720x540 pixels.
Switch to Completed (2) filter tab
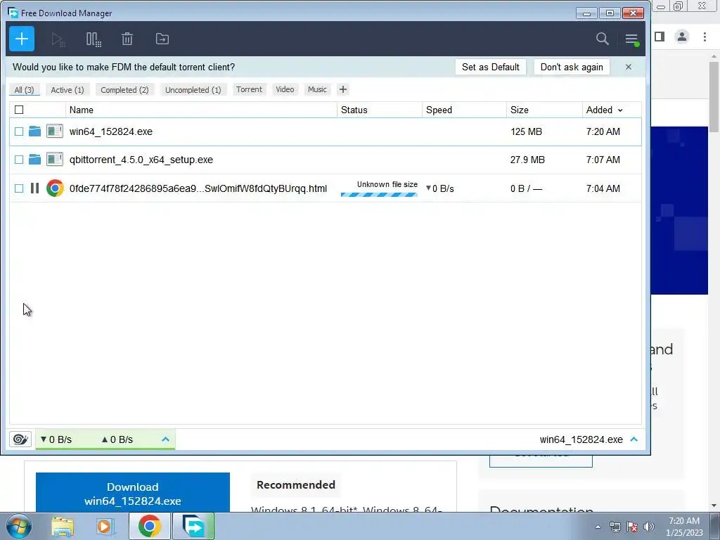[125, 90]
